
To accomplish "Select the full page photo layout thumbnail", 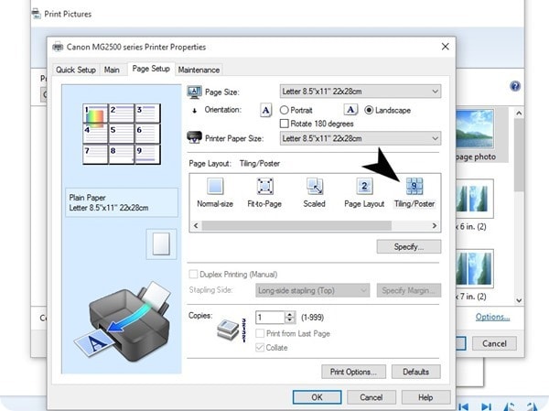I will coord(474,128).
